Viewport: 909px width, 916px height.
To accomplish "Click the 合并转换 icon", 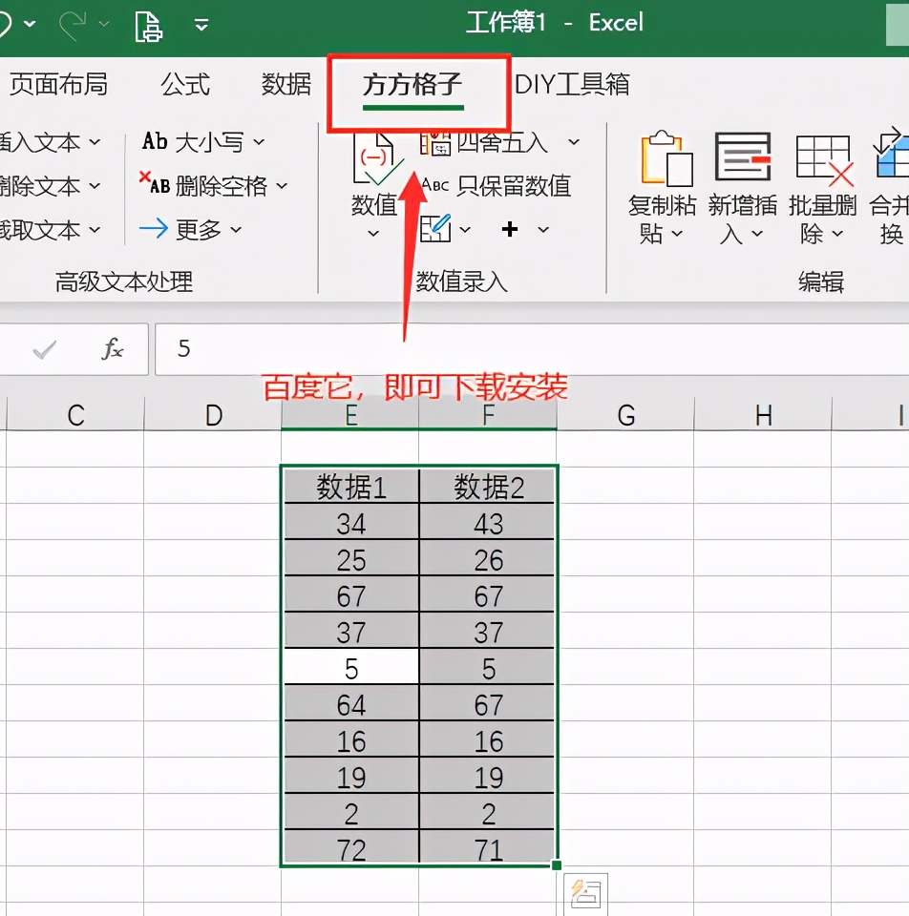I will 892,155.
